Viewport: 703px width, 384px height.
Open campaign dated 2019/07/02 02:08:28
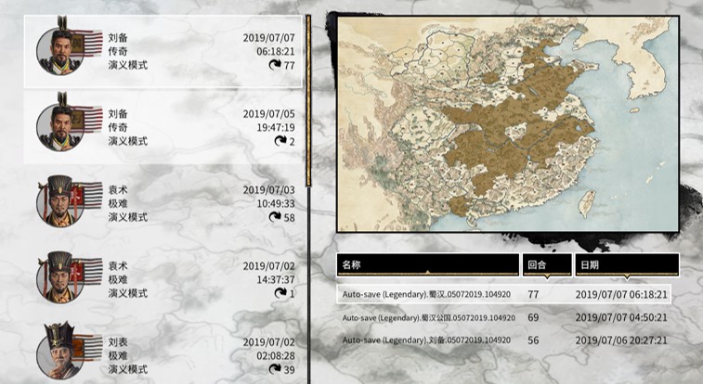(163, 353)
